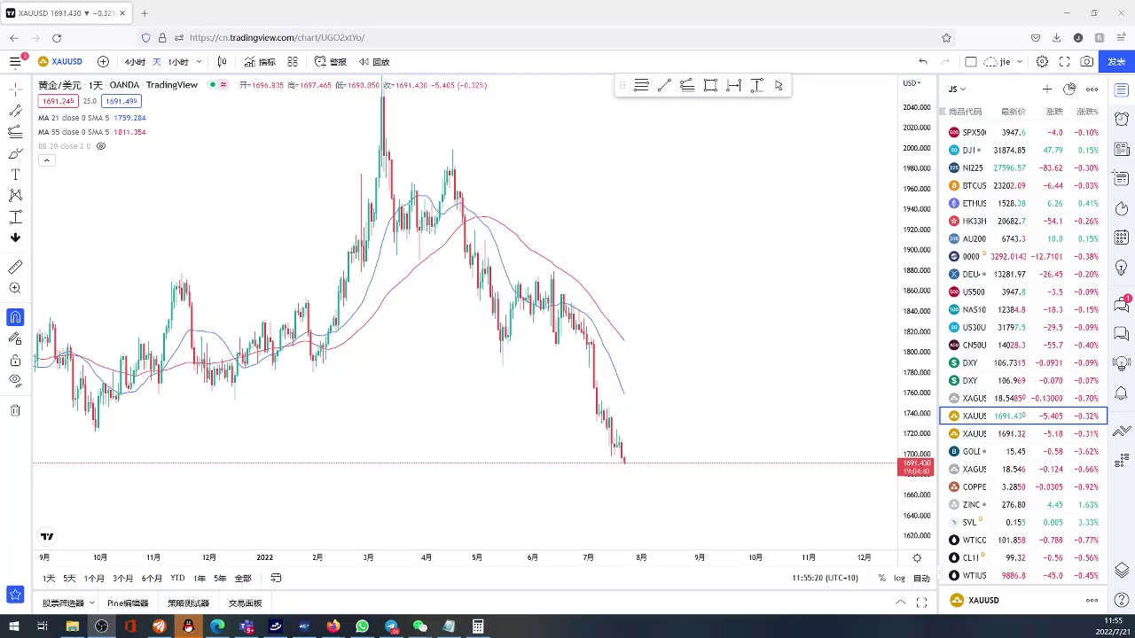Open the time zone 11:55:20 (UTC+10) menu
1135x638 pixels.
point(825,579)
